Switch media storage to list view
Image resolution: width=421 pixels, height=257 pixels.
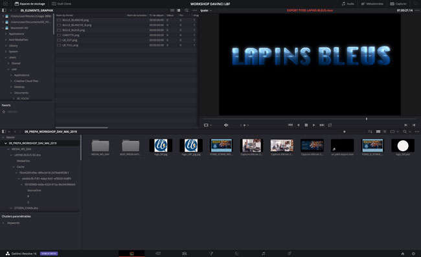[x=179, y=10]
